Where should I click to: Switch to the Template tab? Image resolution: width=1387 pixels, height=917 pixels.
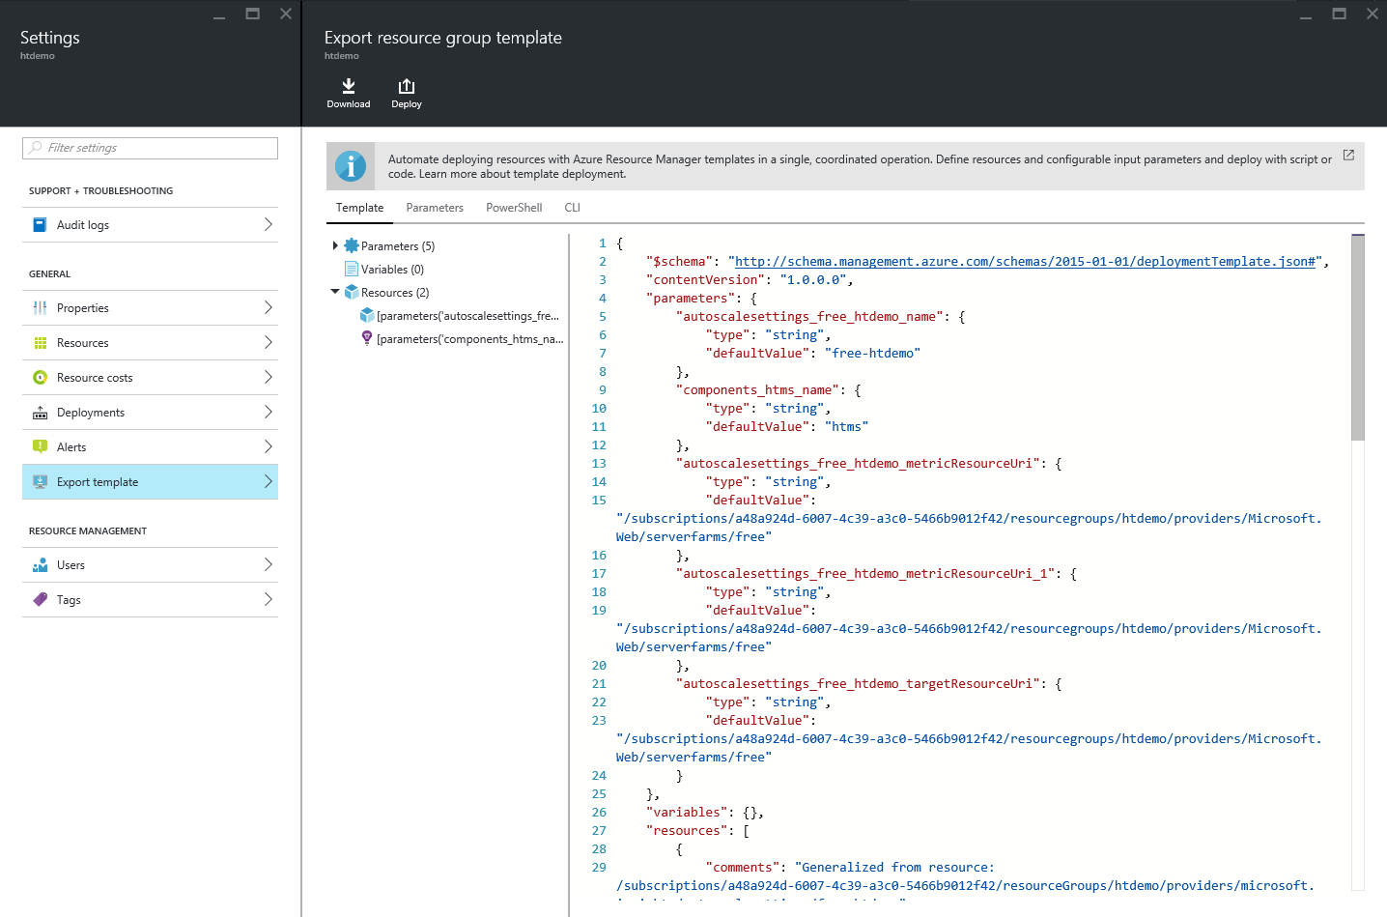(x=359, y=208)
